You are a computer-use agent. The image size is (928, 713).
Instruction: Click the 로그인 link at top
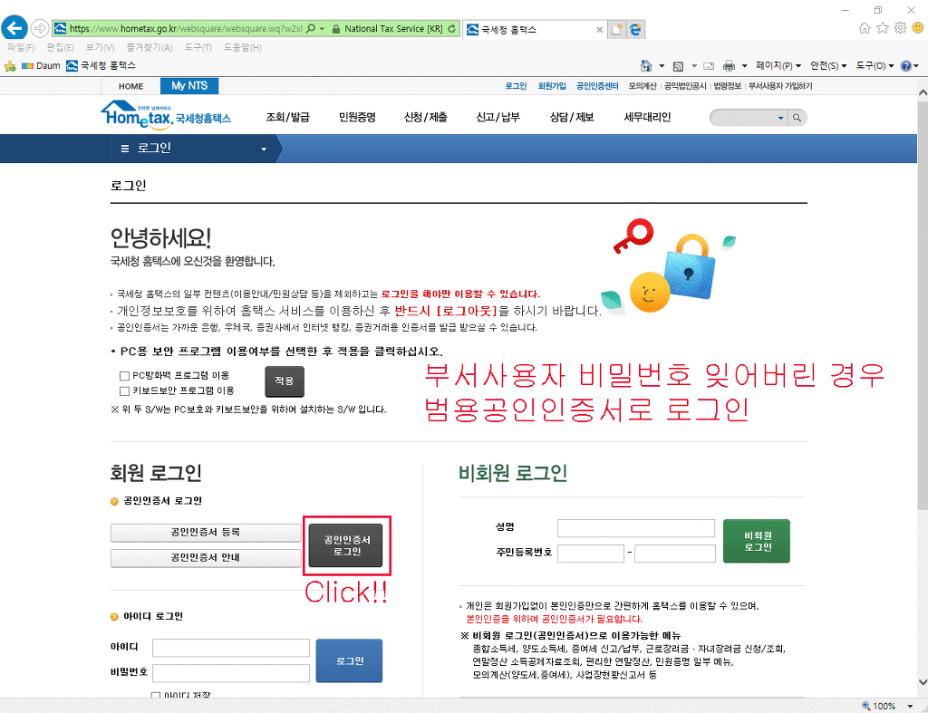(516, 86)
